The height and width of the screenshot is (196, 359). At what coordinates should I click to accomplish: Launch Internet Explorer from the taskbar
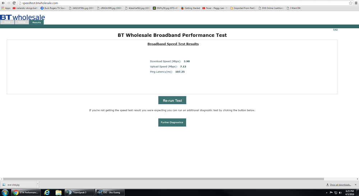point(47,192)
